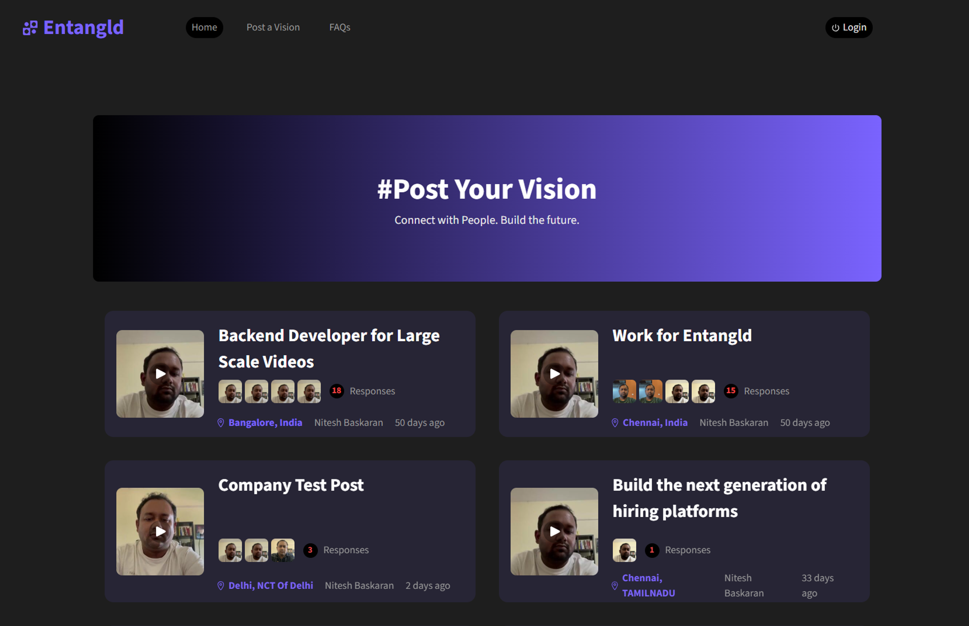969x626 pixels.
Task: Play the Company Test Post video
Action: [x=160, y=531]
